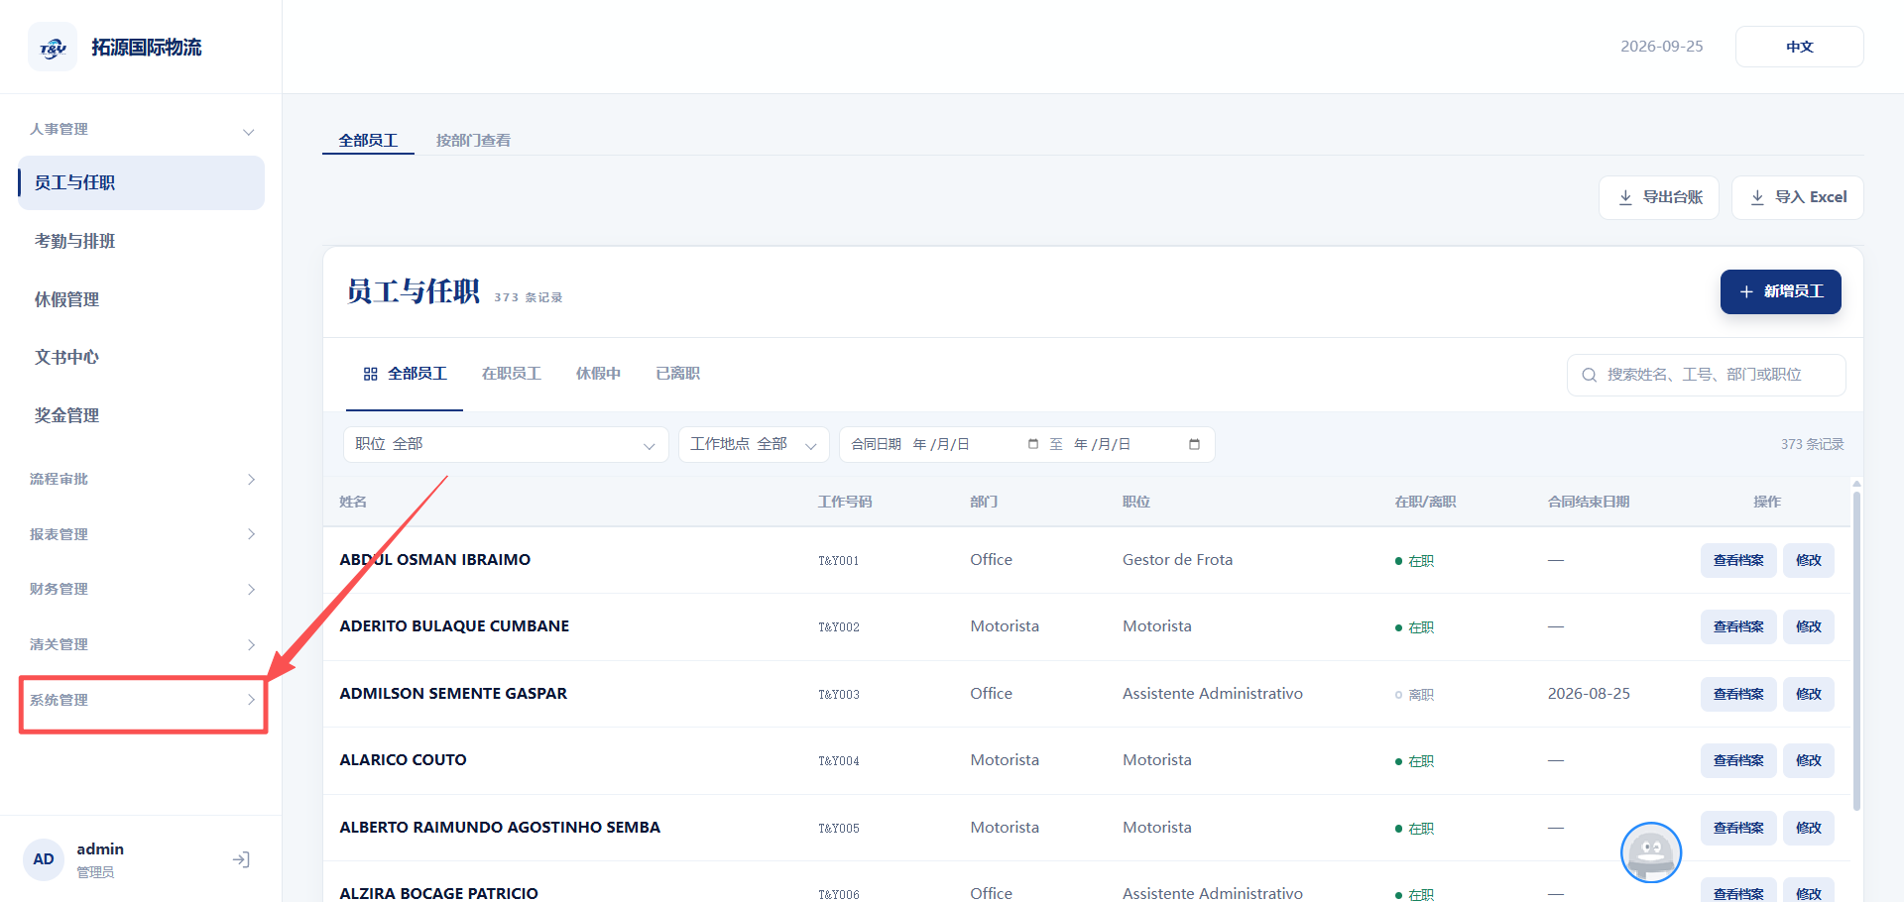Click the 工作号码 column header
1904x902 pixels.
[845, 502]
